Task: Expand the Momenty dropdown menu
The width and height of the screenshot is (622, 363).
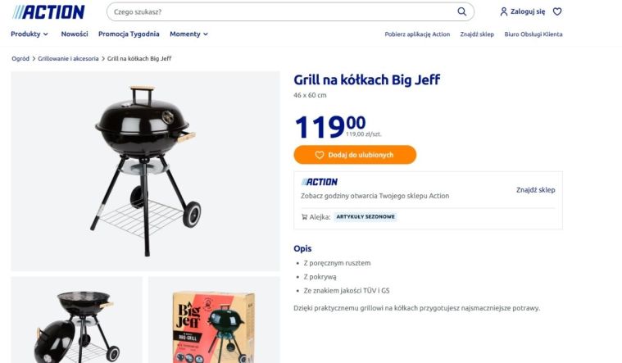Action: click(188, 34)
